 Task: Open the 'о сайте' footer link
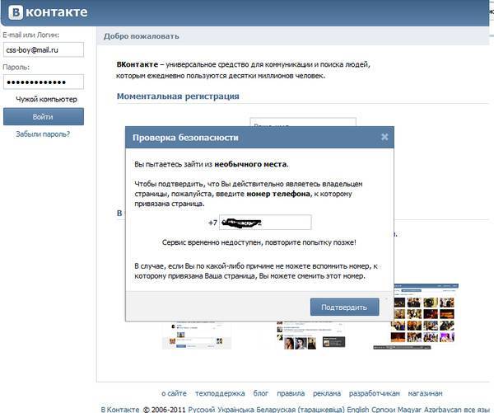[x=174, y=393]
